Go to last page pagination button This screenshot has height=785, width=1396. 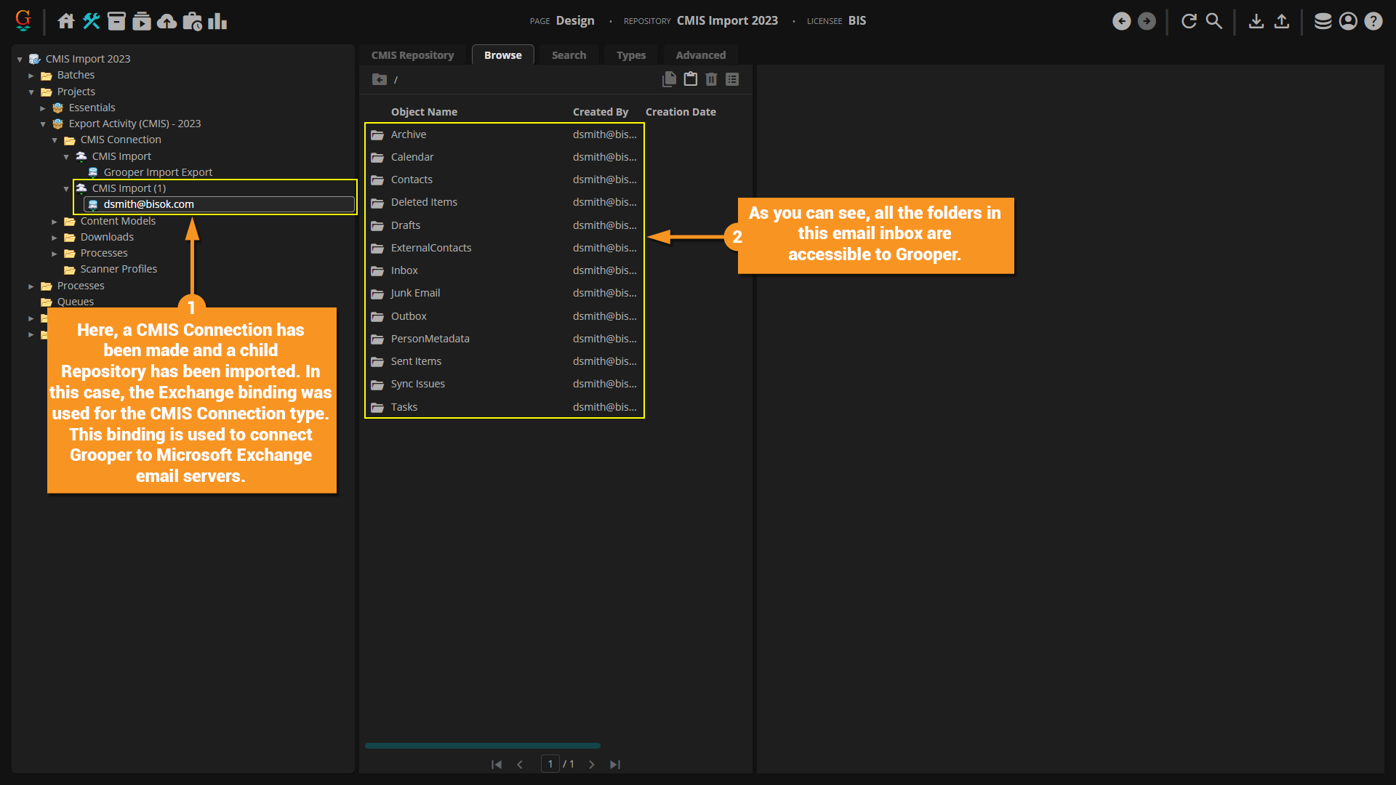pos(615,765)
